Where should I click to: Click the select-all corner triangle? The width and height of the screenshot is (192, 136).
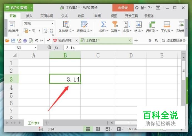[x=15, y=55]
